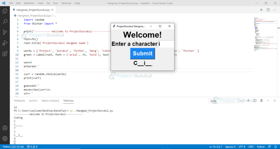Open the Terminal menu in menu bar
280x149 pixels.
(x=66, y=3)
